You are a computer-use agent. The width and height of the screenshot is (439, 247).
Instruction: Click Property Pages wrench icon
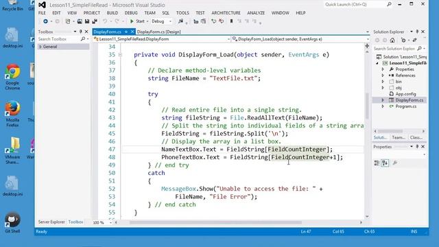tap(395, 163)
